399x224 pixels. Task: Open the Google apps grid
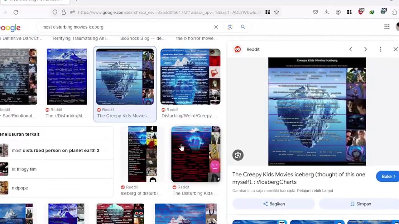pyautogui.click(x=387, y=27)
